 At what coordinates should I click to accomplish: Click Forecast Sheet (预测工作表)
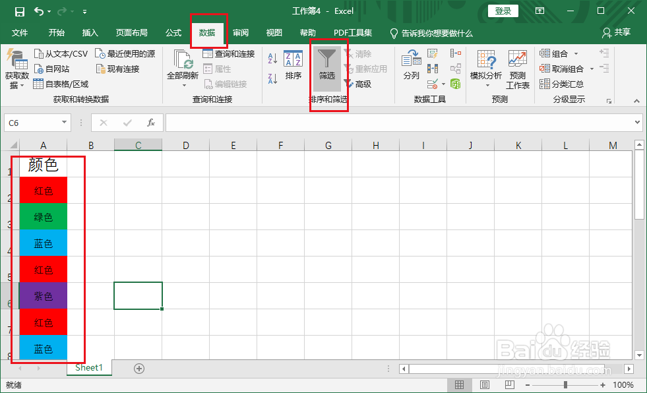tap(518, 70)
